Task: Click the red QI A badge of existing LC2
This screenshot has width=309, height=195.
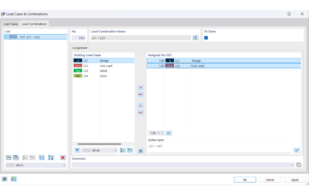Action: 78,66
